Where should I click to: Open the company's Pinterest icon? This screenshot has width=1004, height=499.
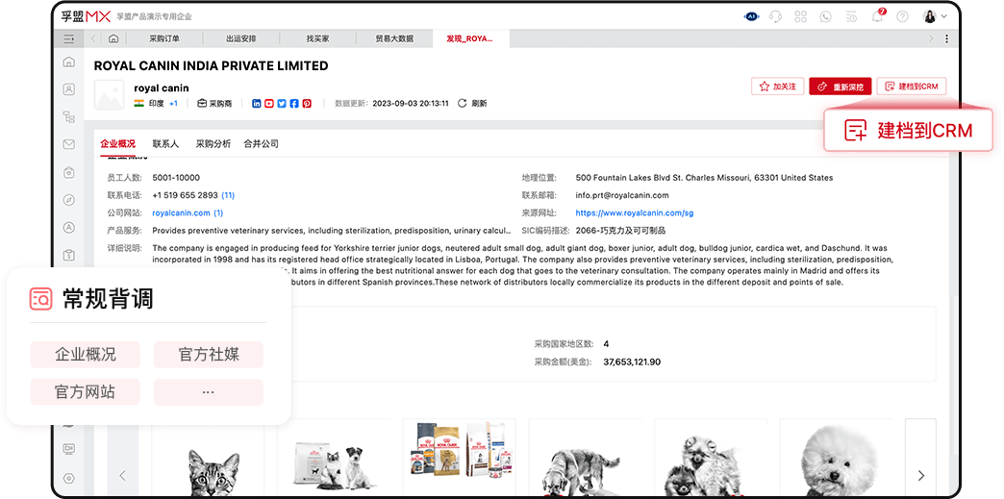(307, 103)
